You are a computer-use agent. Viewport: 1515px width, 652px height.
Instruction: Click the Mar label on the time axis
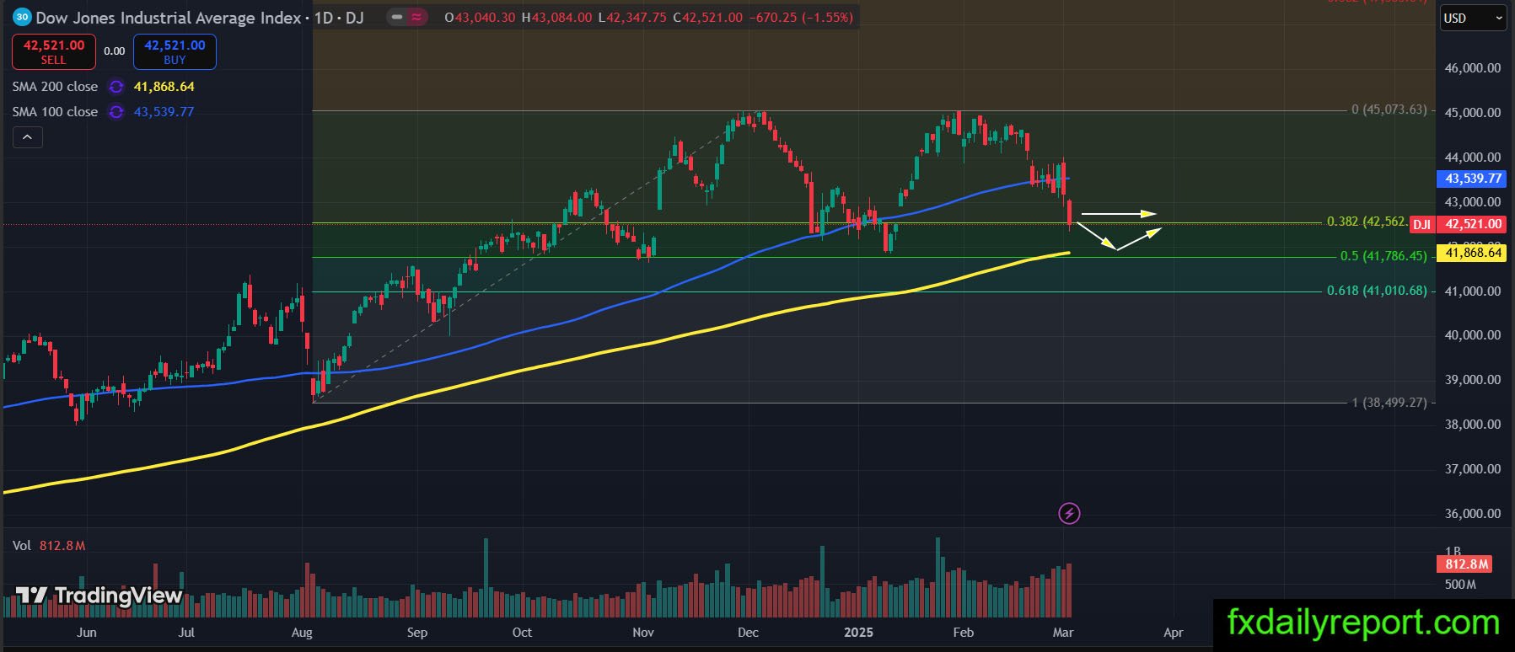point(1063,633)
